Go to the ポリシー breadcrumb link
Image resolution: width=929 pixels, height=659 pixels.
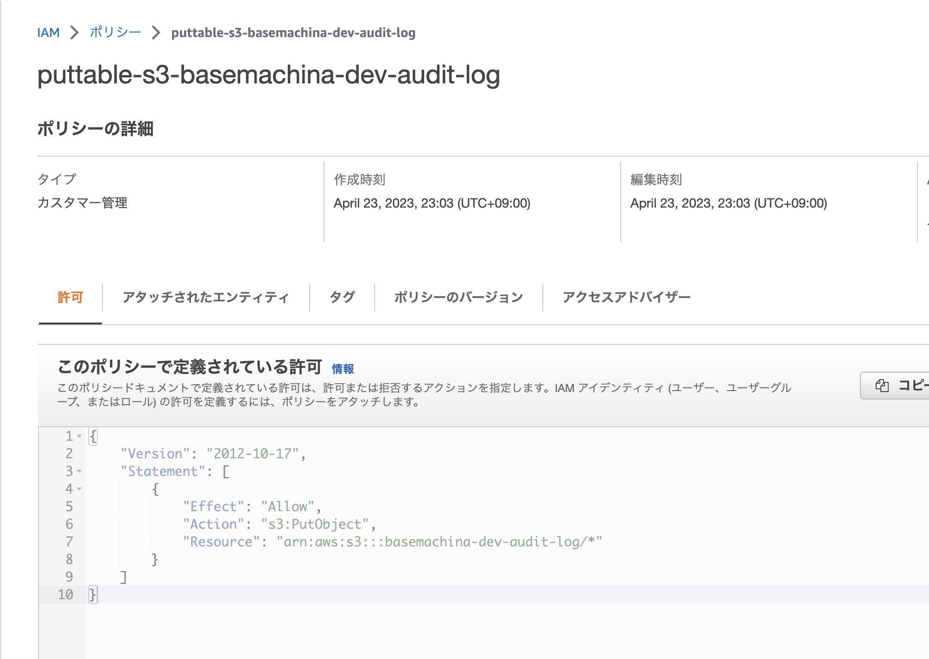tap(115, 32)
